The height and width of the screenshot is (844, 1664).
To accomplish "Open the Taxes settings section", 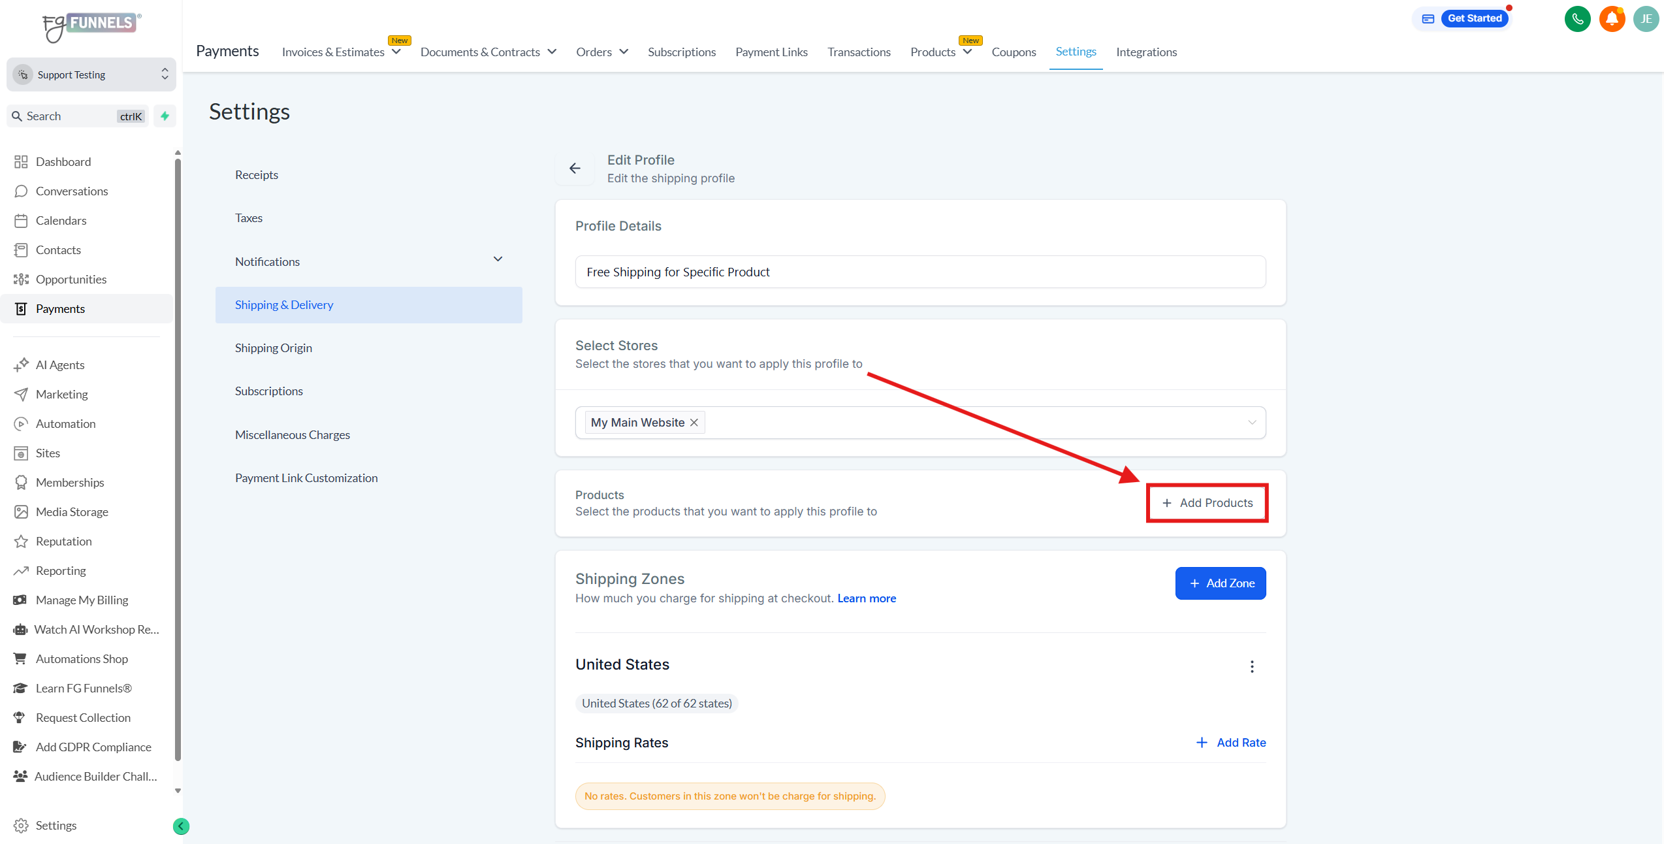I will coord(249,218).
